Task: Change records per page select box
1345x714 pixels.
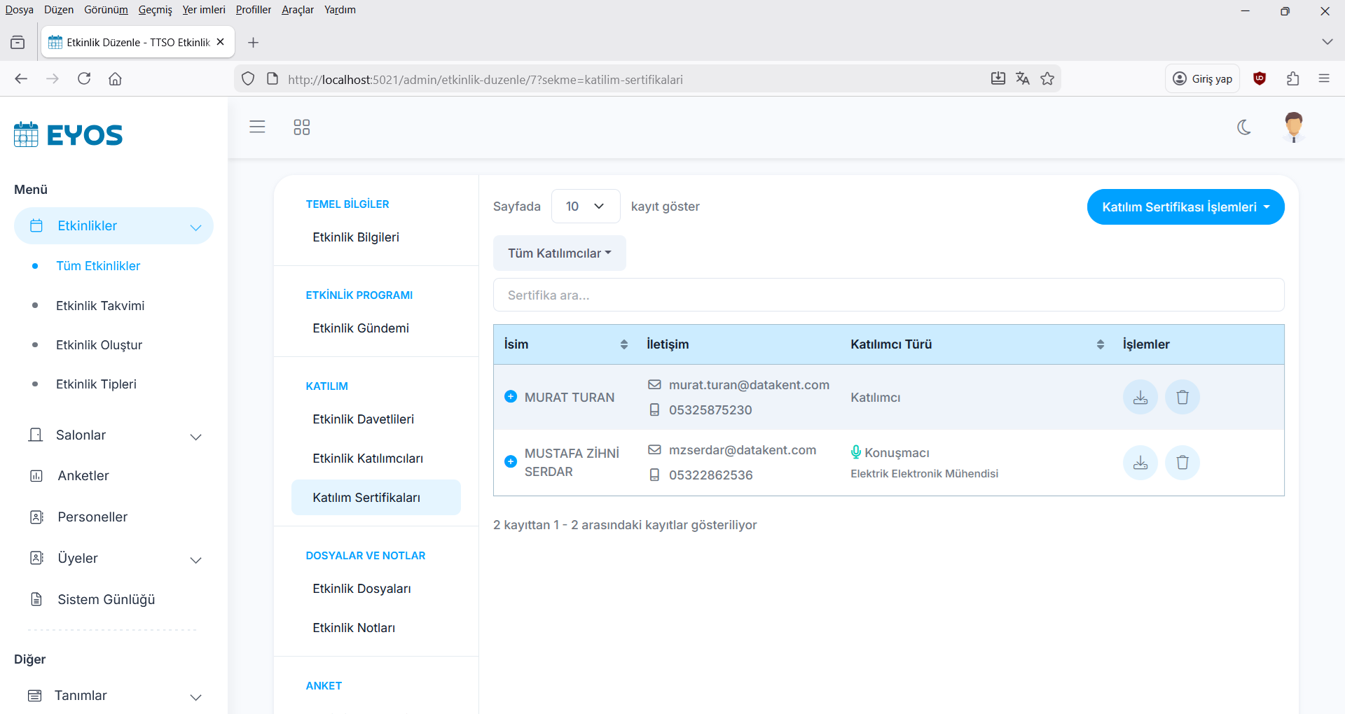Action: coord(585,206)
